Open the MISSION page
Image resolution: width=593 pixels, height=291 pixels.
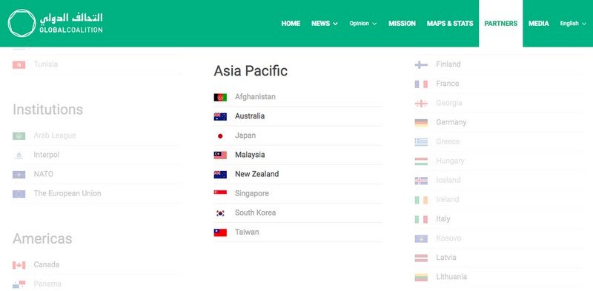pos(402,24)
